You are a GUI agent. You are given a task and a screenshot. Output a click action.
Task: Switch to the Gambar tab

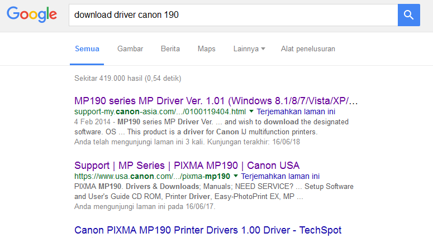130,48
